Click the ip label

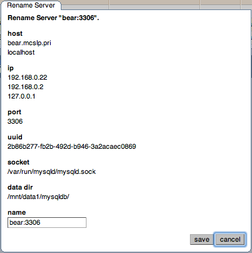tap(11, 68)
